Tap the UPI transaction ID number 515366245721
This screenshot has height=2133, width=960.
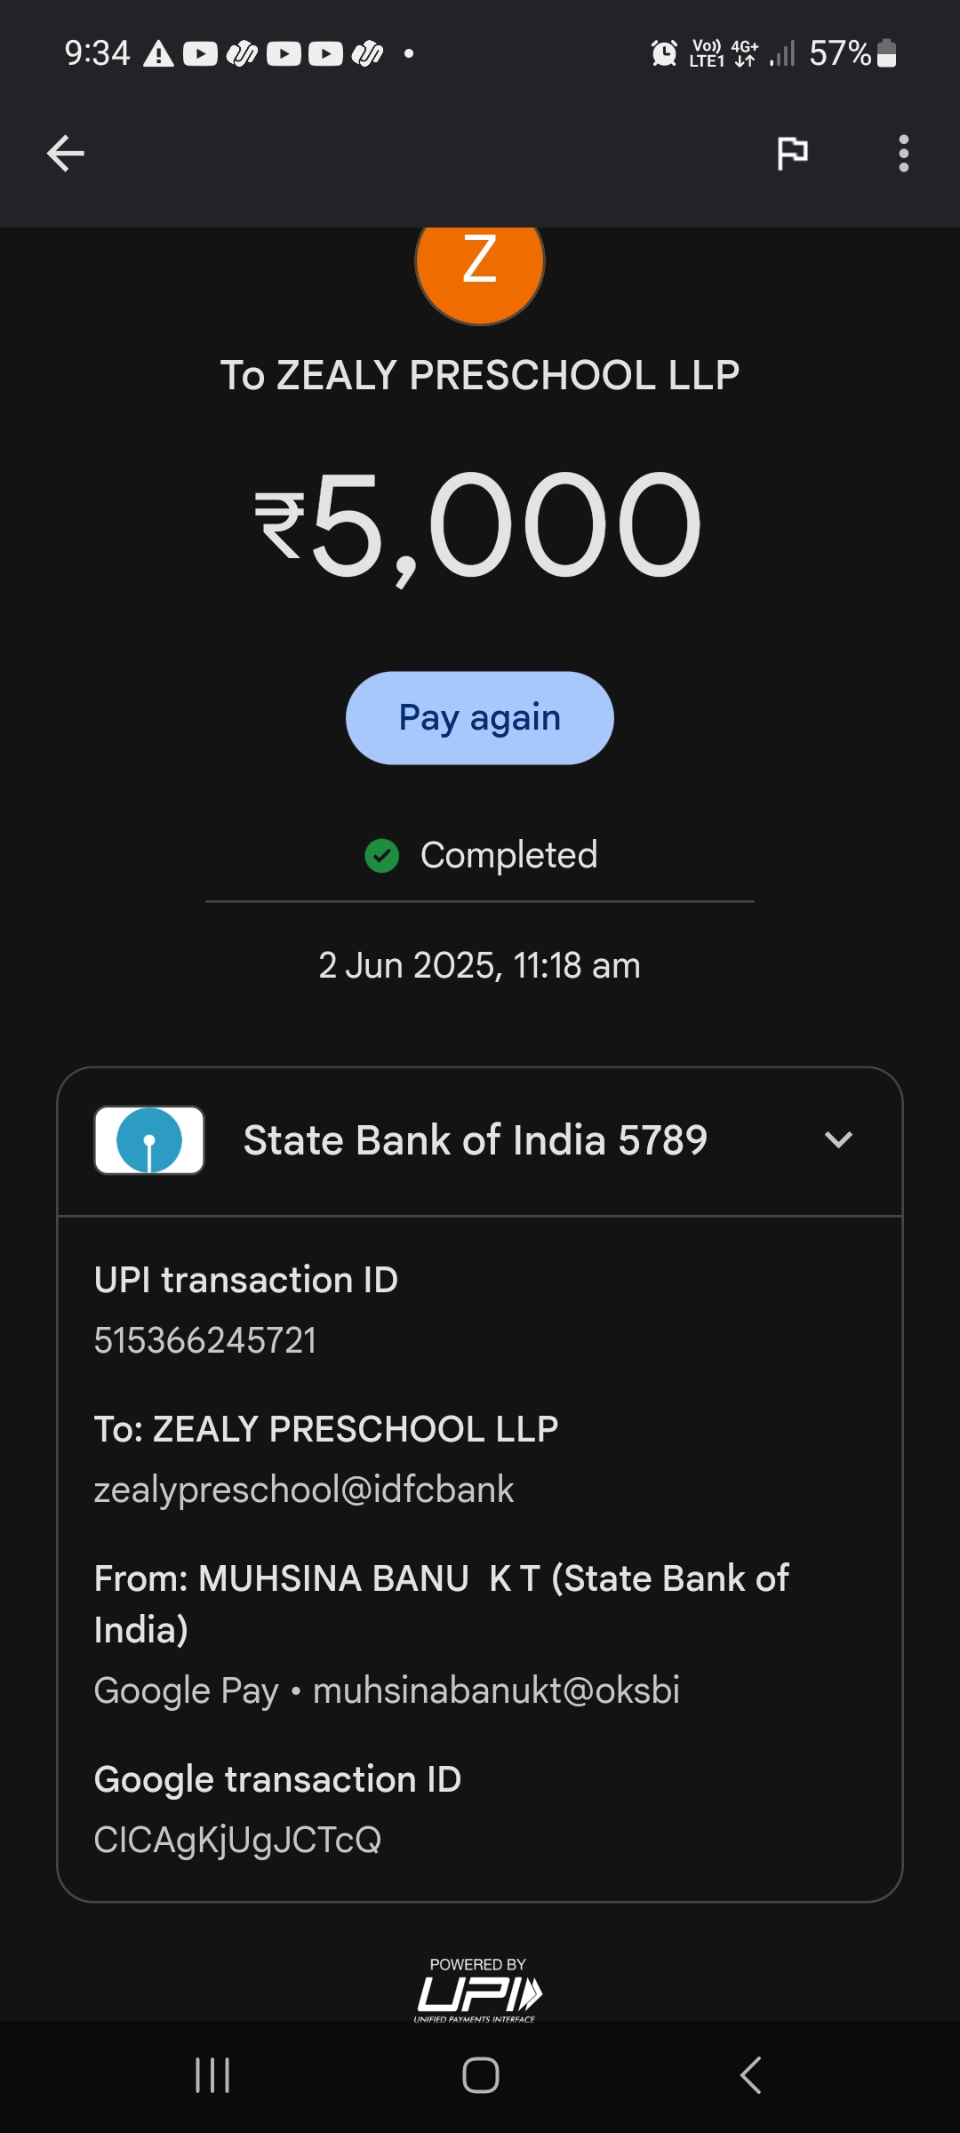pos(205,1340)
